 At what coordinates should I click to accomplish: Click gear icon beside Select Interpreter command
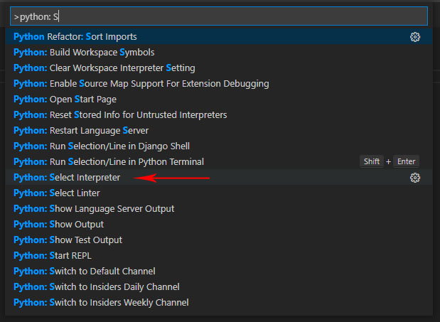[415, 178]
